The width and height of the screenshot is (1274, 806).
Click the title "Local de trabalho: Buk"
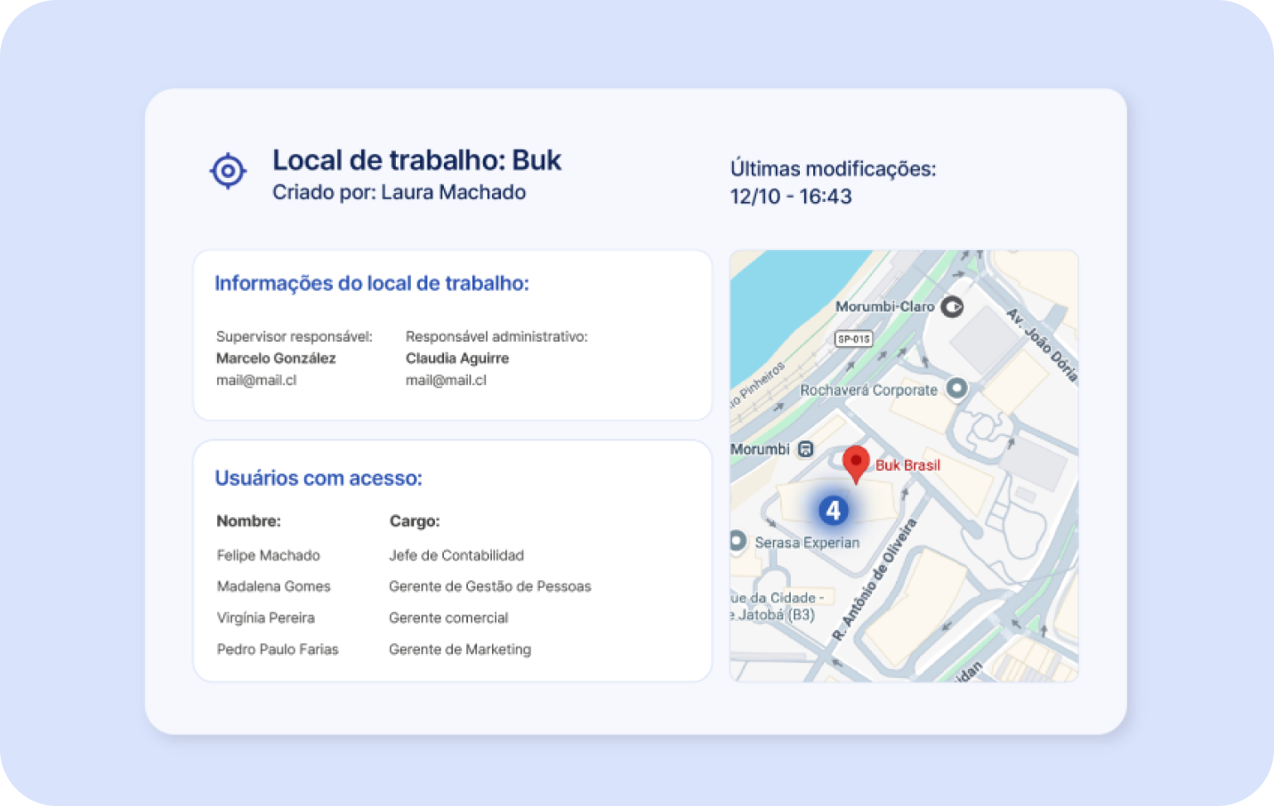[416, 160]
